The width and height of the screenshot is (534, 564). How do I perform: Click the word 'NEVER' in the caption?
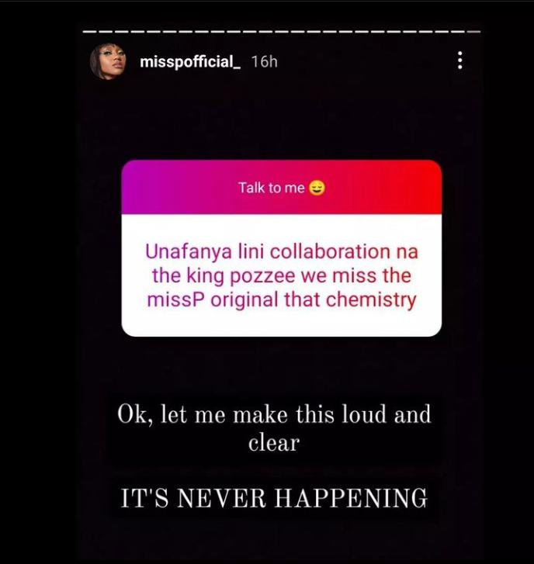[221, 498]
